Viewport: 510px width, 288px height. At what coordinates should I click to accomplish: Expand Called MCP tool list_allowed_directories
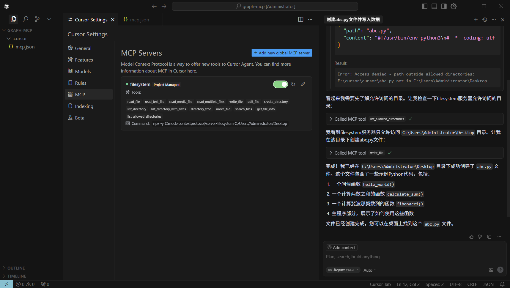tap(415, 119)
